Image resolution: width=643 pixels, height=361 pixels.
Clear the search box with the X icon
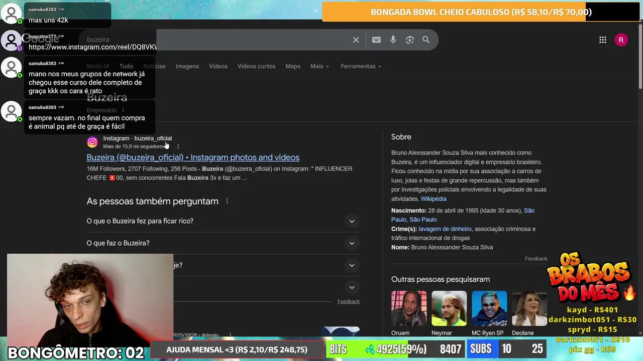[x=356, y=40]
